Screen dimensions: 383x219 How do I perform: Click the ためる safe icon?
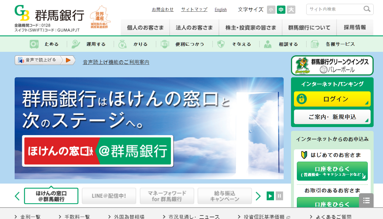click(x=34, y=44)
